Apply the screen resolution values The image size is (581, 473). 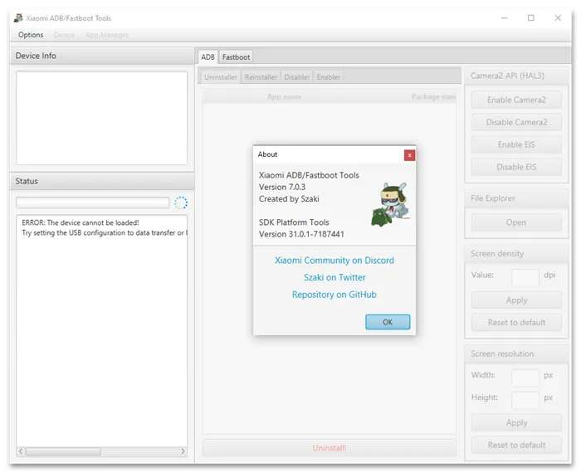pyautogui.click(x=516, y=422)
